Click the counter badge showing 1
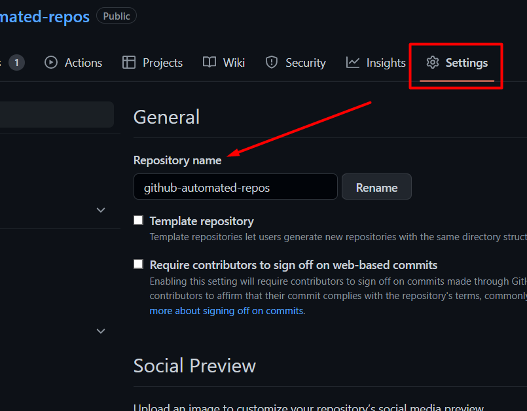The height and width of the screenshot is (411, 527). (16, 63)
